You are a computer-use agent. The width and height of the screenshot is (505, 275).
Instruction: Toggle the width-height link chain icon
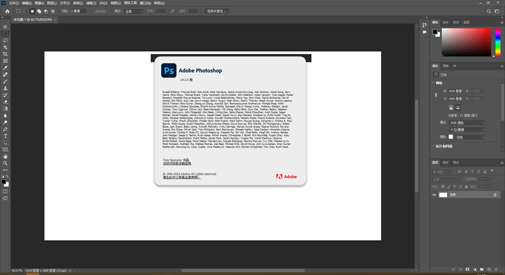click(436, 95)
